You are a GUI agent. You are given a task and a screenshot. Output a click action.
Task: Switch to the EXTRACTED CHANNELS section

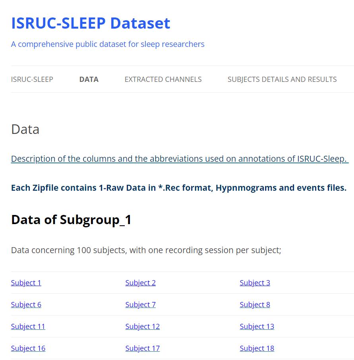click(x=163, y=79)
